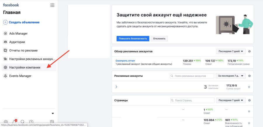Open the settings gear in bottom bar

coord(6,122)
